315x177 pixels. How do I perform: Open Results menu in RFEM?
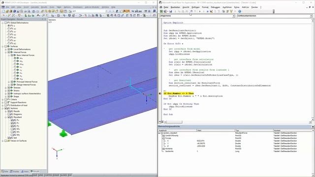[x=44, y=7]
